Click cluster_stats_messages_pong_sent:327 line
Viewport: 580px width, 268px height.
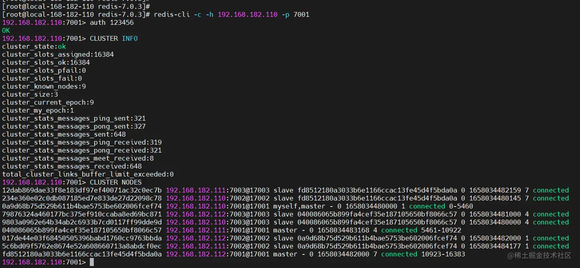point(74,127)
